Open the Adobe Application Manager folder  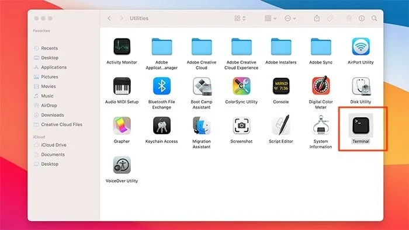click(x=162, y=47)
